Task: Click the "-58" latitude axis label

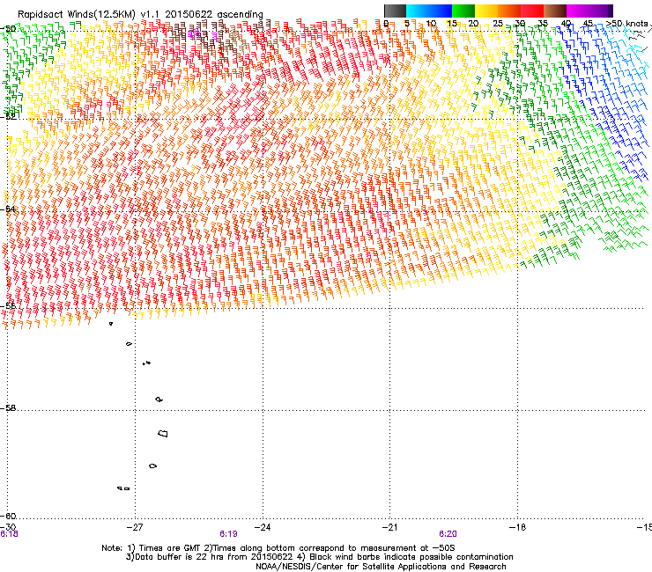Action: tap(8, 408)
